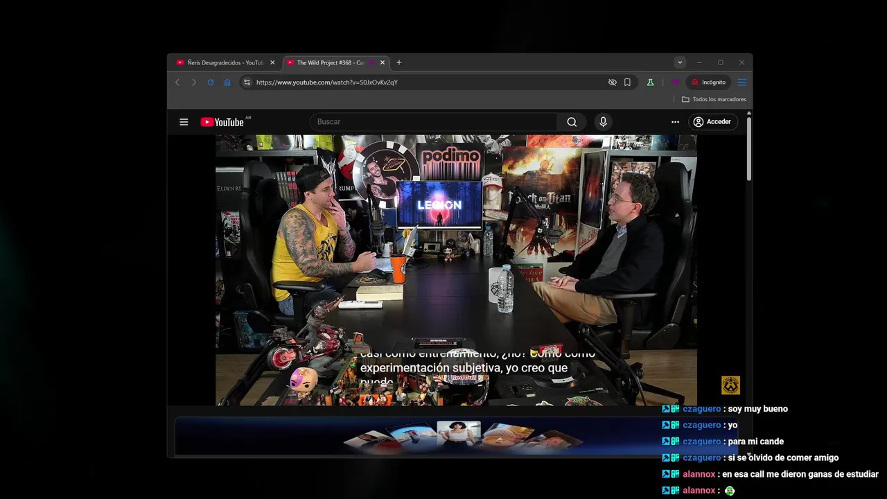This screenshot has width=887, height=499.
Task: Click the URL address bar text
Action: pos(326,82)
